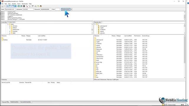Screen dimensions: 189x106
Task: Open the Transfer menu
Action: click(14, 4)
